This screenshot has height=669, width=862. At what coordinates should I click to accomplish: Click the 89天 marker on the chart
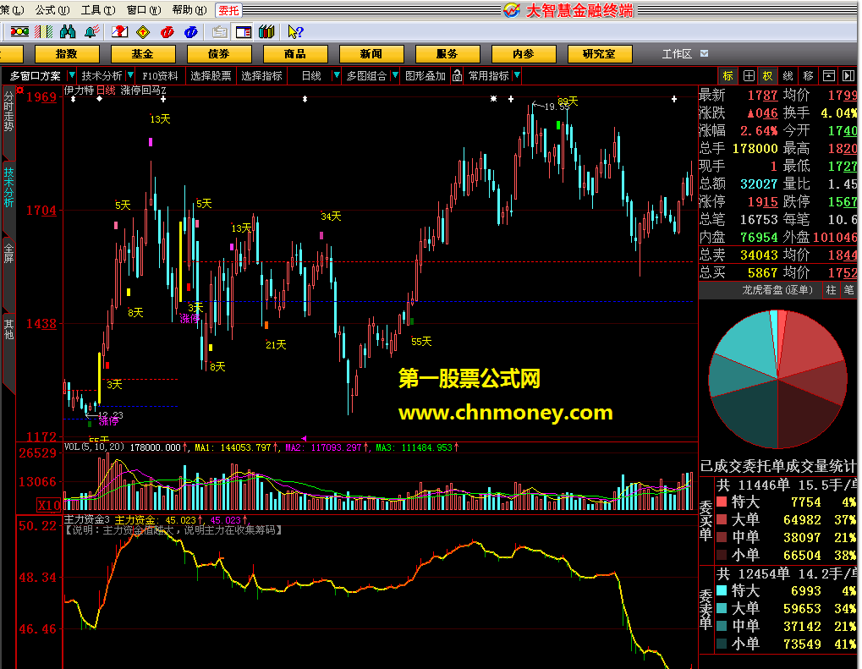[x=568, y=101]
